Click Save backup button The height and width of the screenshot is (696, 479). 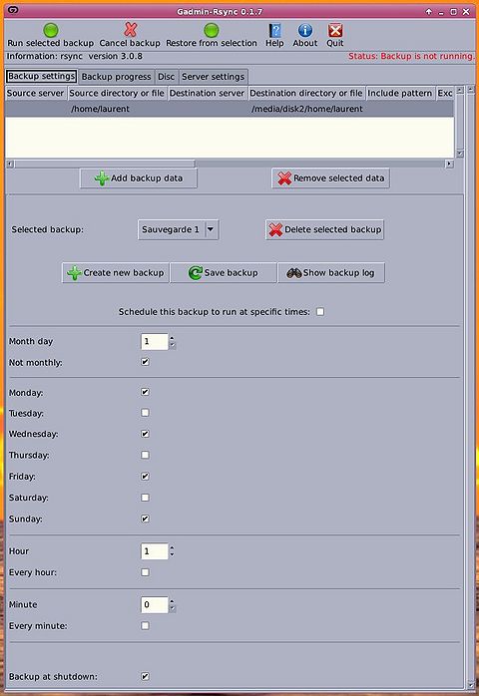224,272
